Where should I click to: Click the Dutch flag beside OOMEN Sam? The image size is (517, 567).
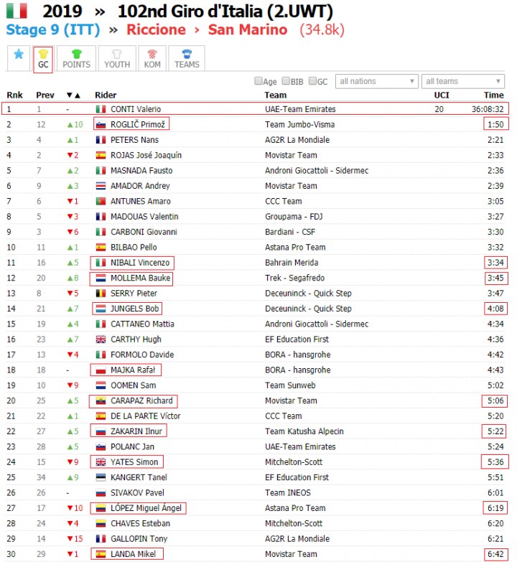pos(101,385)
